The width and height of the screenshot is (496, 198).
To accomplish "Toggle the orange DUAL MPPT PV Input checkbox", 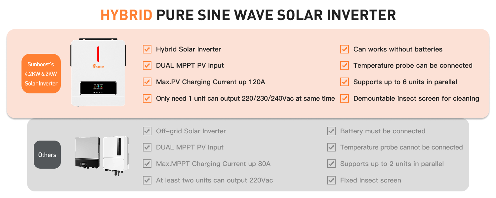I will pyautogui.click(x=147, y=65).
